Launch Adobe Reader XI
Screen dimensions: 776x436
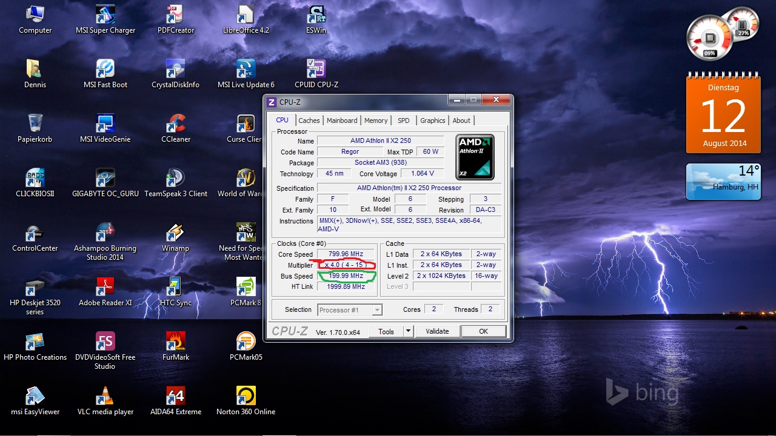(105, 292)
